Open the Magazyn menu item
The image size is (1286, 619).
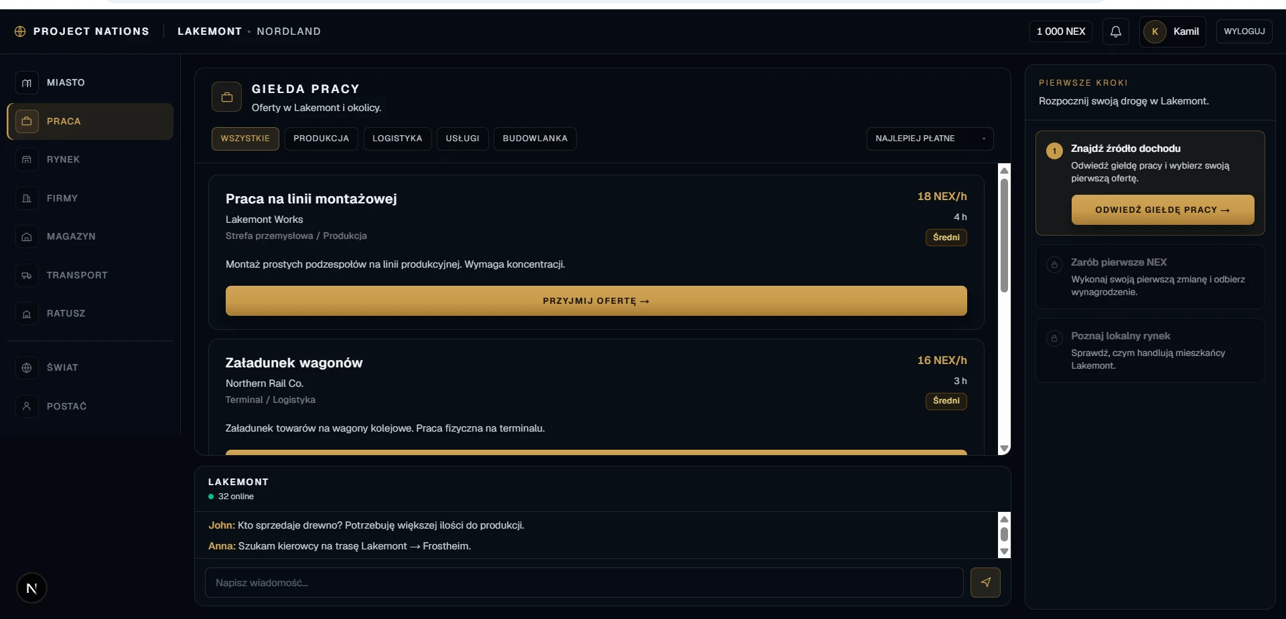tap(90, 237)
